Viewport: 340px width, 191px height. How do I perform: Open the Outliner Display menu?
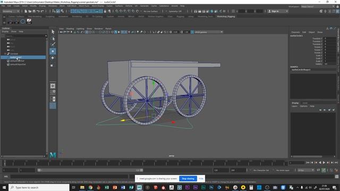[5, 32]
